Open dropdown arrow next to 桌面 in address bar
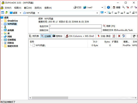Viewport: 138px width, 104px height. 20,13
